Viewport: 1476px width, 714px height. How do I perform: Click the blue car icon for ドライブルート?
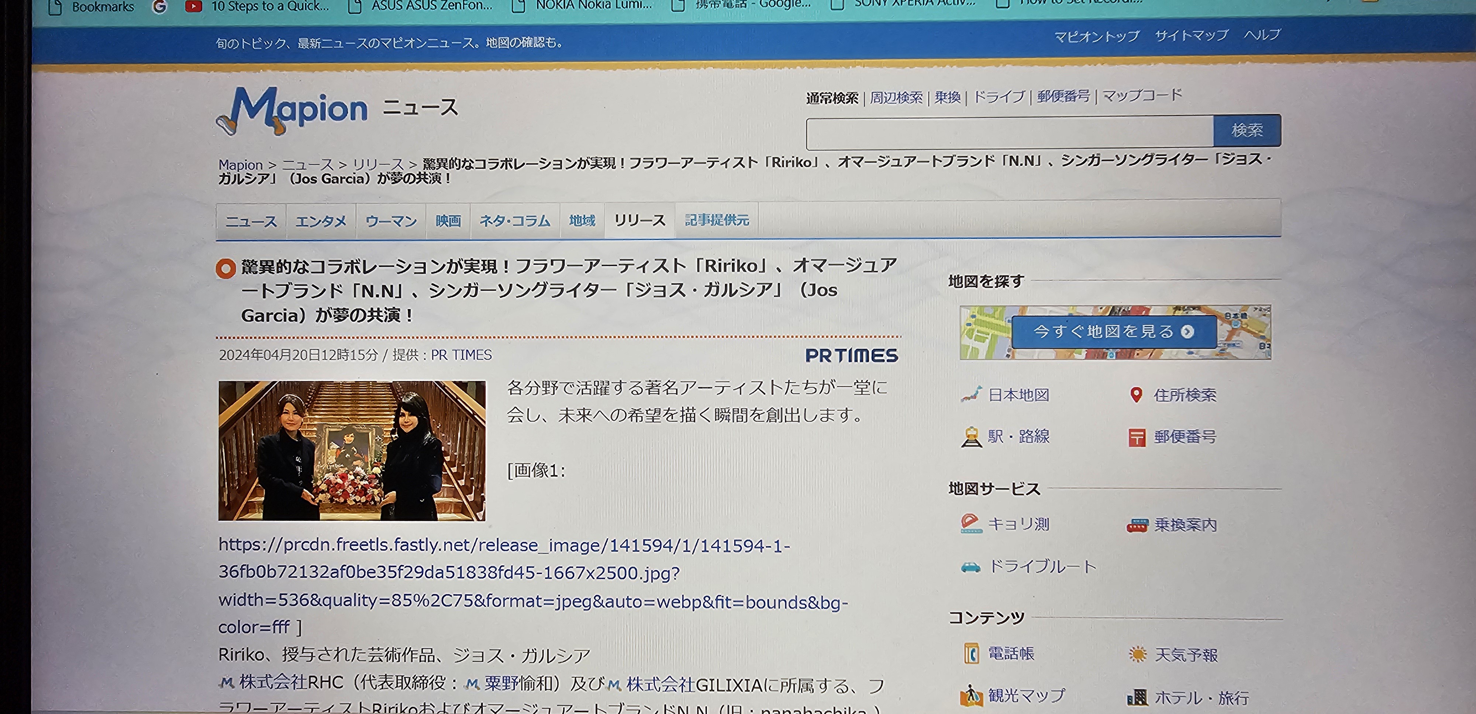[x=970, y=567]
